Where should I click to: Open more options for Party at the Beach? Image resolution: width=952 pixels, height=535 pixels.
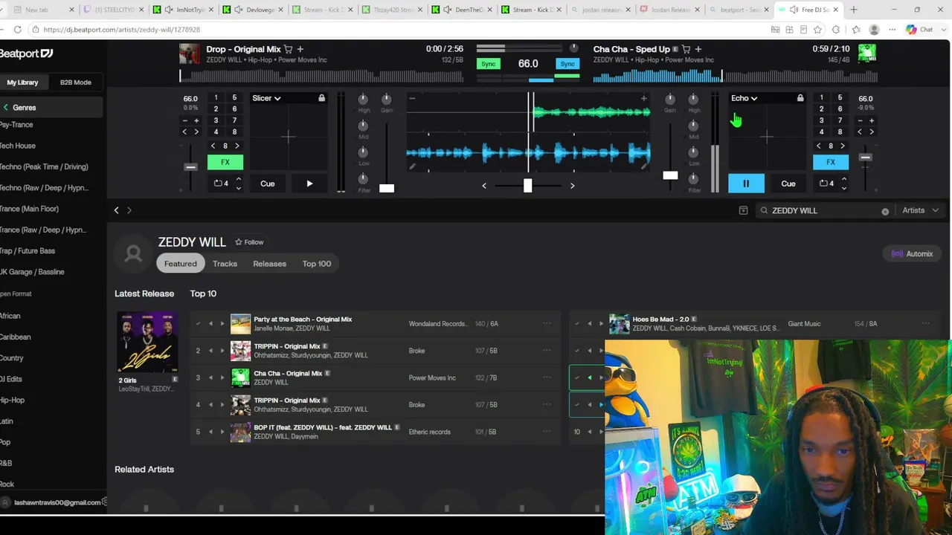click(x=547, y=323)
